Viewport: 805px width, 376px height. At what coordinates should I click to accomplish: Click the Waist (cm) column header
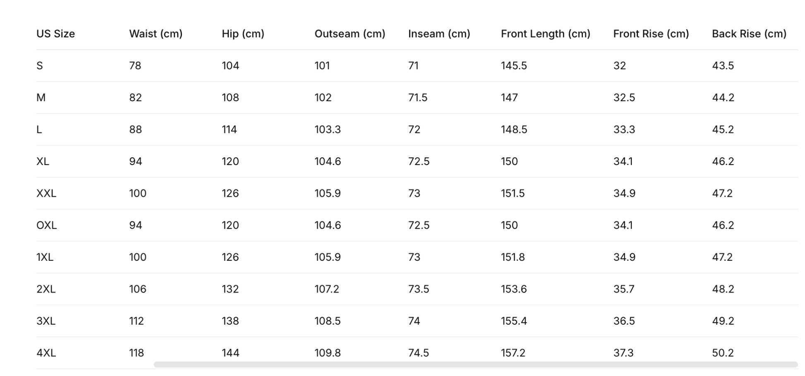tap(156, 34)
